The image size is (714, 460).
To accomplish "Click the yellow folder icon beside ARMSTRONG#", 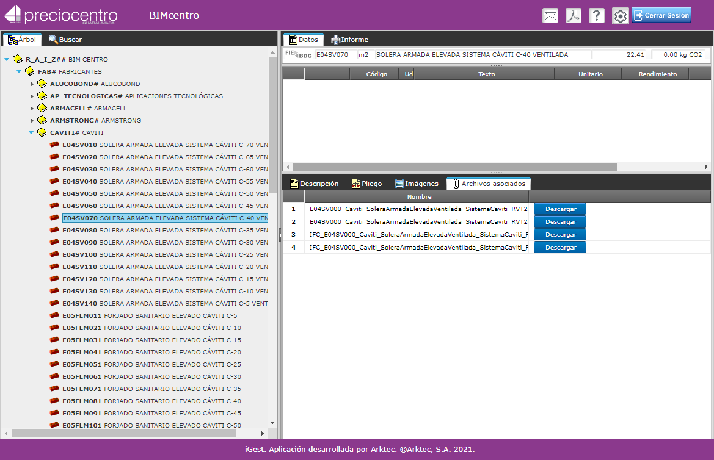I will [42, 120].
